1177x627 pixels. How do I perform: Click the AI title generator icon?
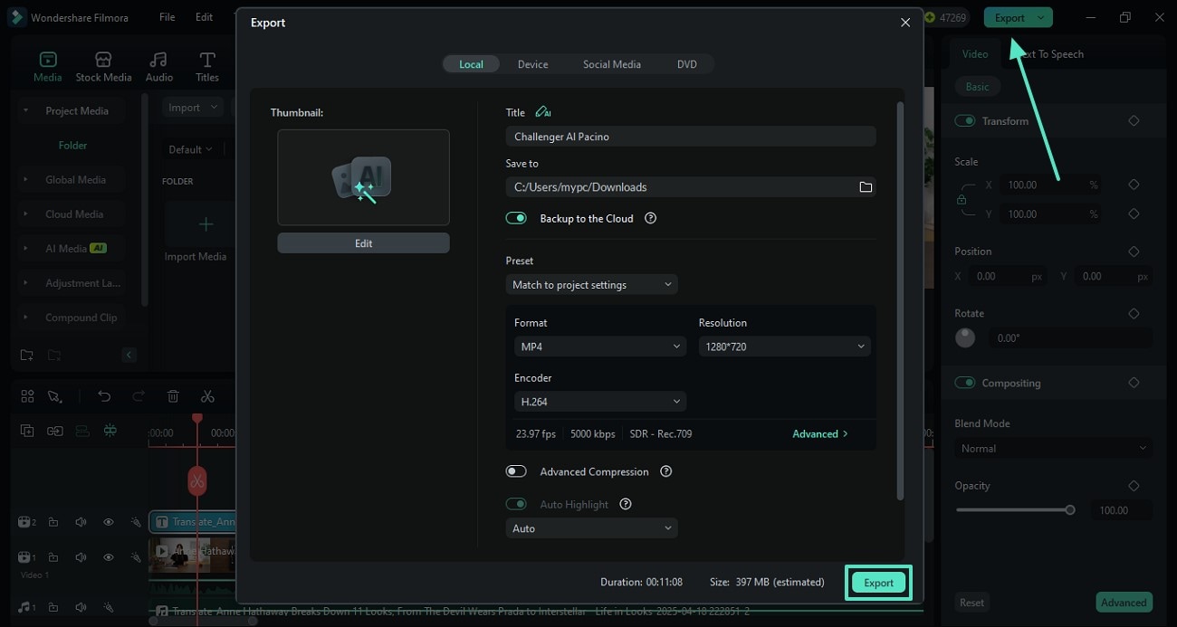(x=542, y=112)
